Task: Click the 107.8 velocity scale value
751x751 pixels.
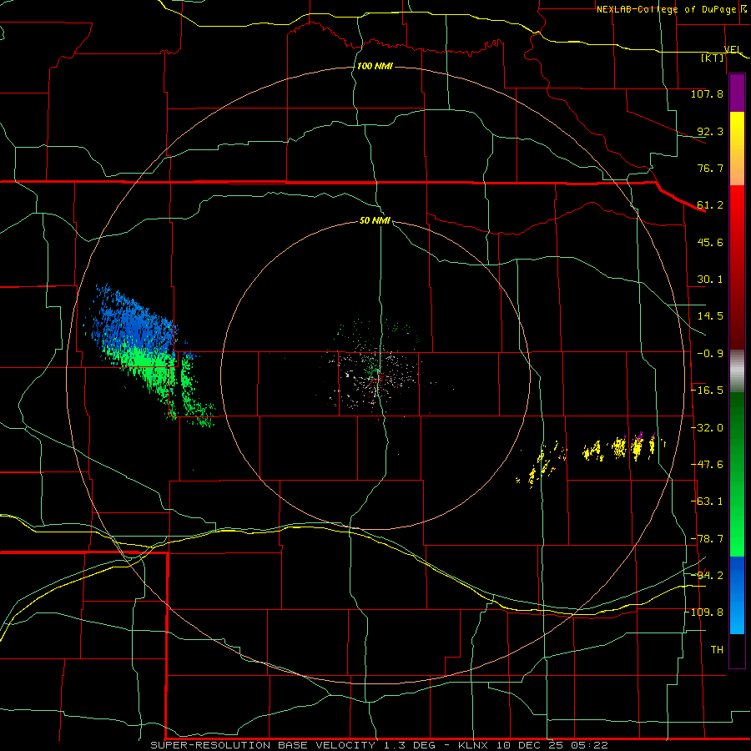Action: click(x=707, y=93)
